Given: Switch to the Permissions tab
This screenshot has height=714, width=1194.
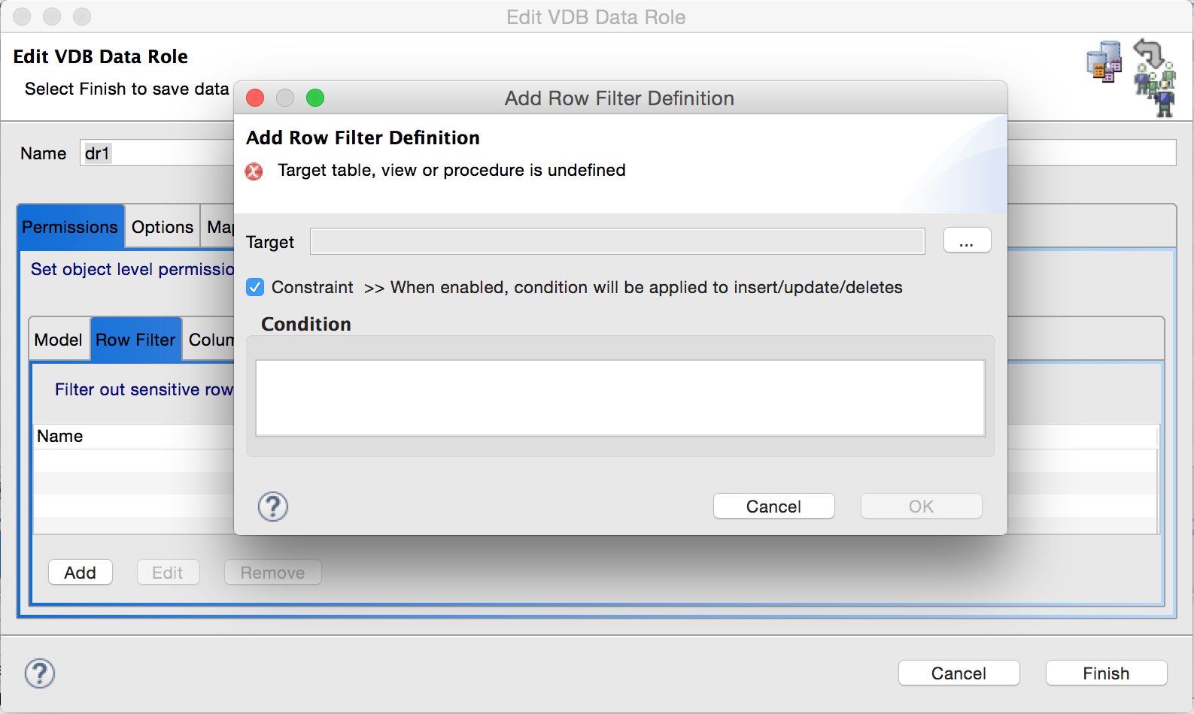Looking at the screenshot, I should (x=70, y=227).
